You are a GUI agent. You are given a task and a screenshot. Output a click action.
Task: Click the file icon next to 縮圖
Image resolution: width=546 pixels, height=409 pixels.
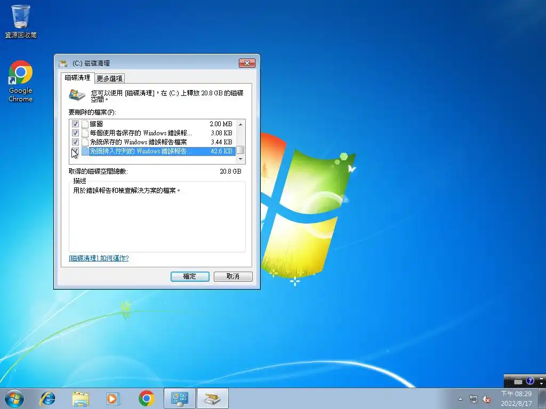click(x=85, y=124)
